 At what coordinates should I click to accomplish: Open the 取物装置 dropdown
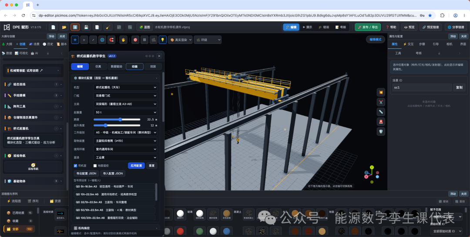click(125, 140)
